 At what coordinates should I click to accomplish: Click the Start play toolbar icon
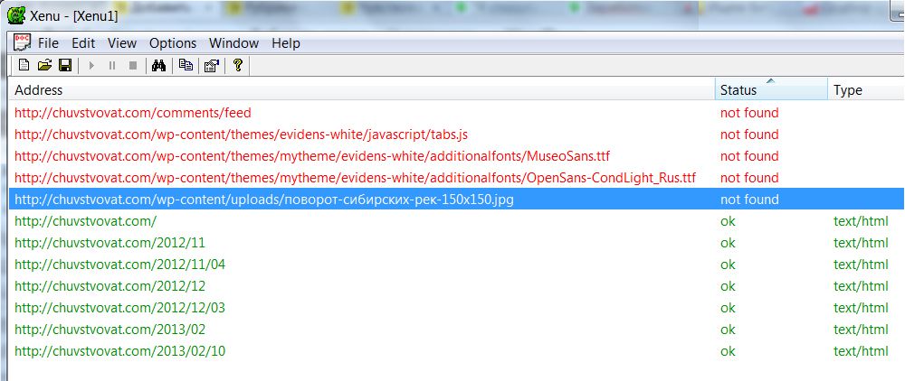pyautogui.click(x=91, y=66)
